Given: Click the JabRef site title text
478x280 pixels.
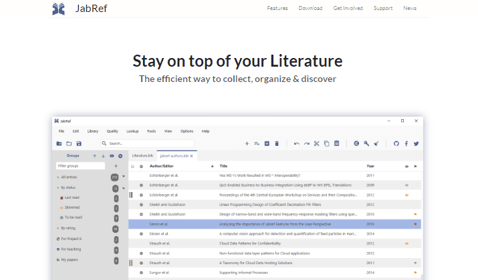Looking at the screenshot, I should coord(91,9).
